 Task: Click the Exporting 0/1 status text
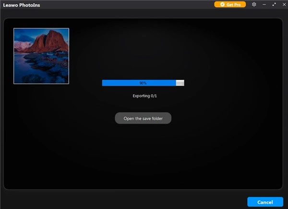click(x=144, y=96)
